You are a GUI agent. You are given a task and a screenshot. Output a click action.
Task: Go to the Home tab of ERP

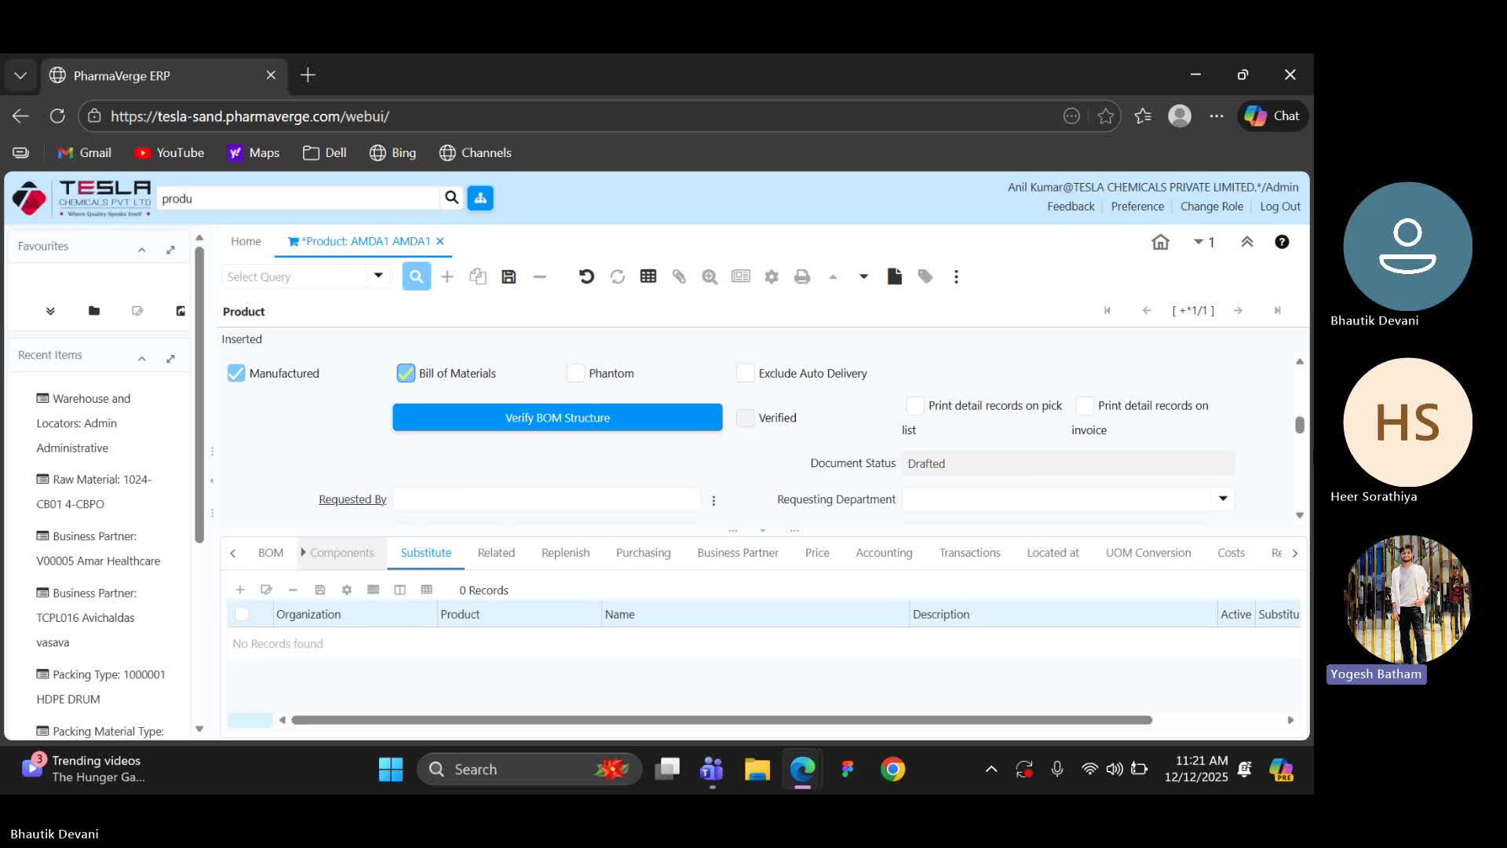coord(246,241)
